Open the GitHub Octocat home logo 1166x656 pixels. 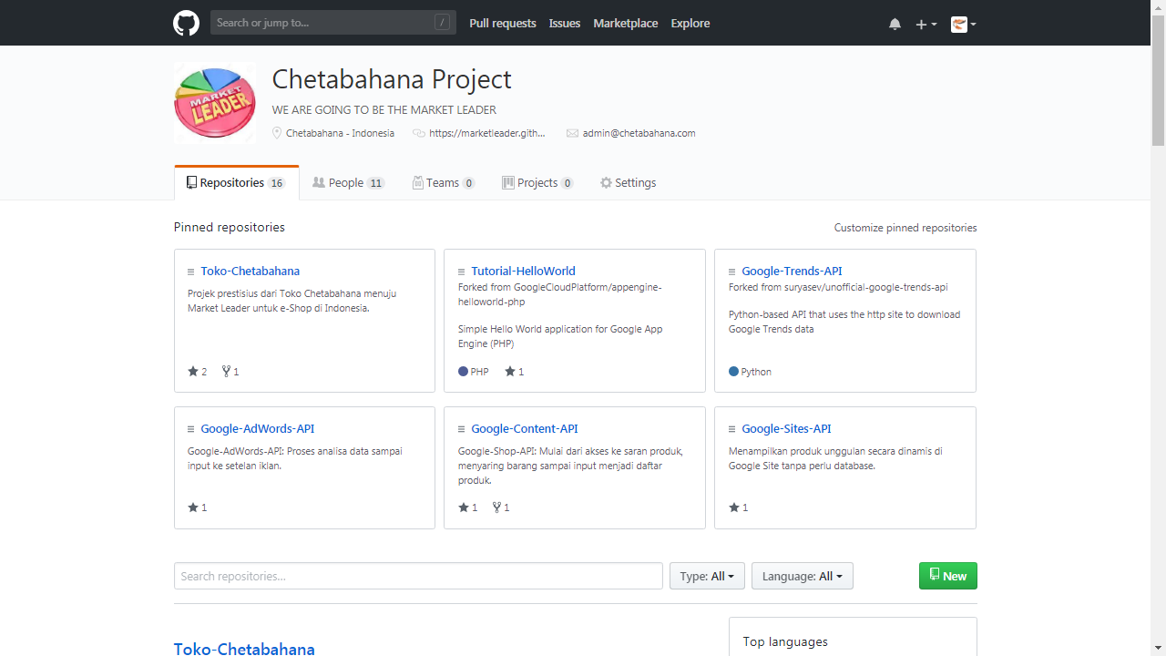click(x=186, y=23)
